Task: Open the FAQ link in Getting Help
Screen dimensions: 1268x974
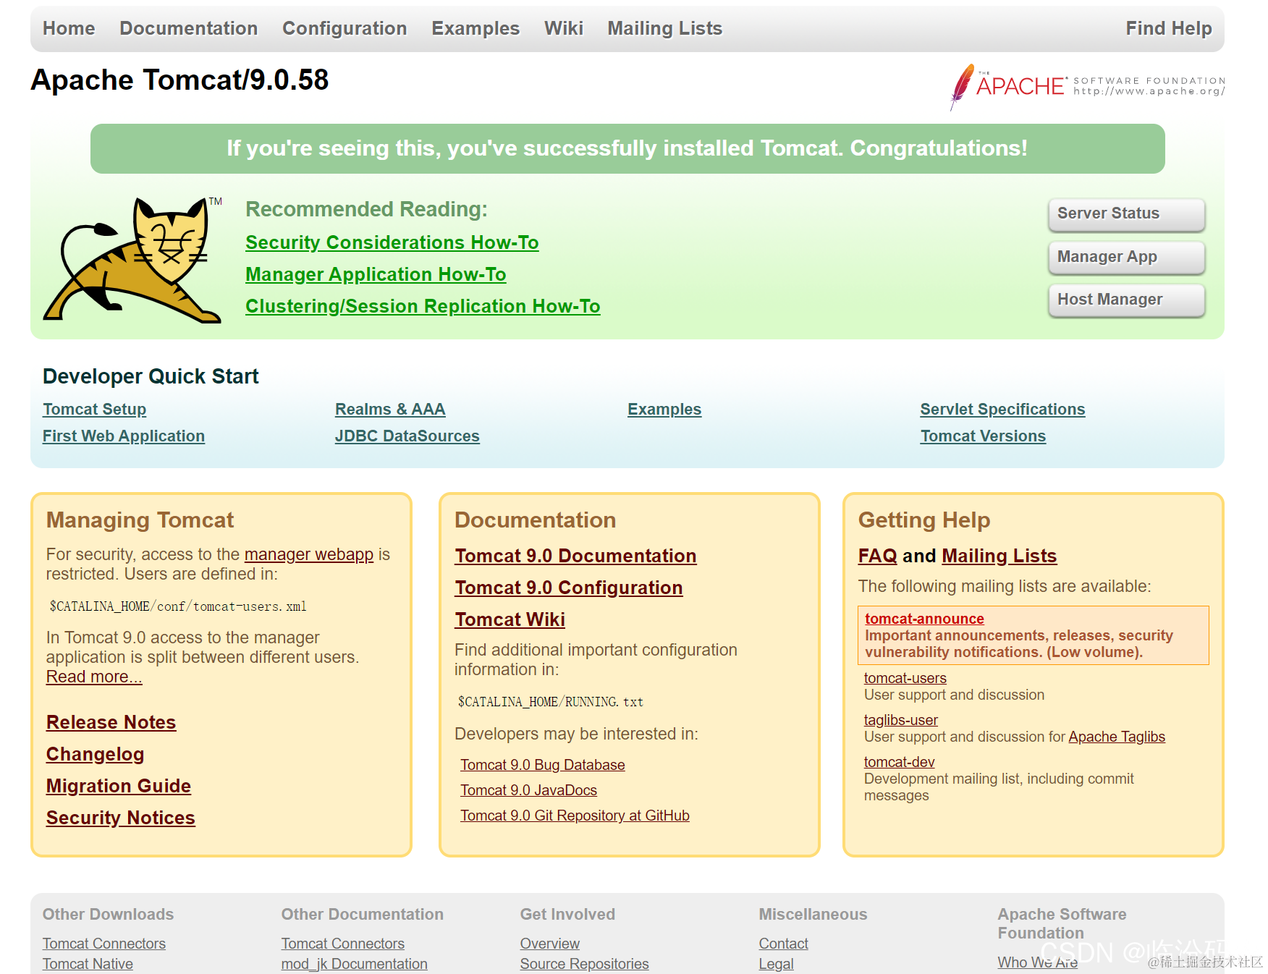Action: click(877, 556)
